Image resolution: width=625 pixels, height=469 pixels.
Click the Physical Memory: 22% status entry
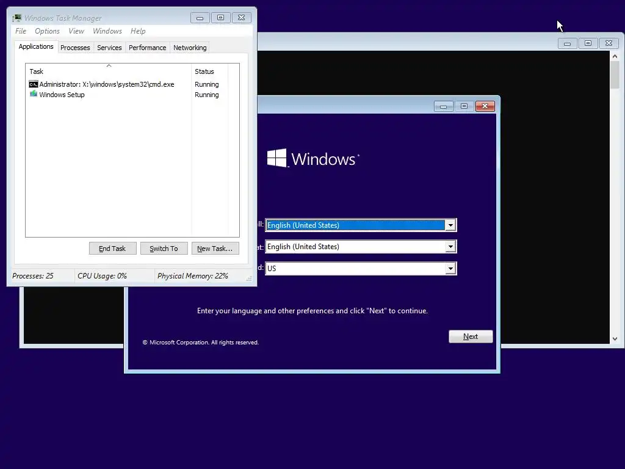pyautogui.click(x=192, y=276)
